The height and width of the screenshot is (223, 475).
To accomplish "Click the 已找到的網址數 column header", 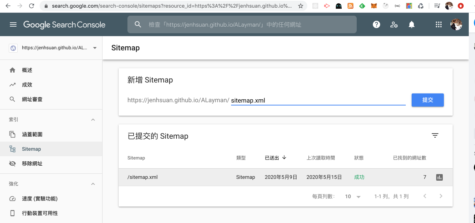I will 409,158.
